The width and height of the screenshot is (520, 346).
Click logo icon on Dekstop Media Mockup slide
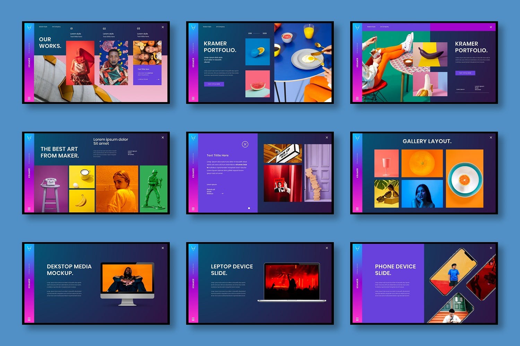(29, 248)
